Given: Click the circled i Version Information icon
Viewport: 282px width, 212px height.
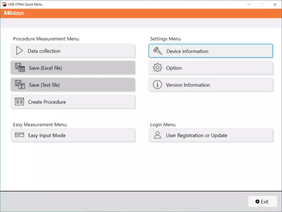Looking at the screenshot, I should [157, 84].
